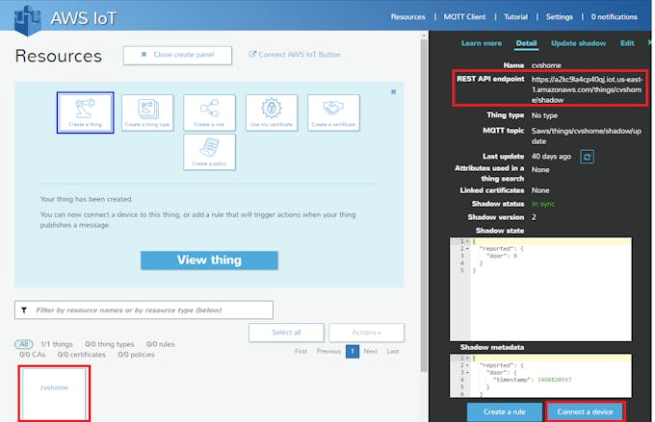
Task: Collapse line 1 in Shadow state editor
Action: click(467, 241)
